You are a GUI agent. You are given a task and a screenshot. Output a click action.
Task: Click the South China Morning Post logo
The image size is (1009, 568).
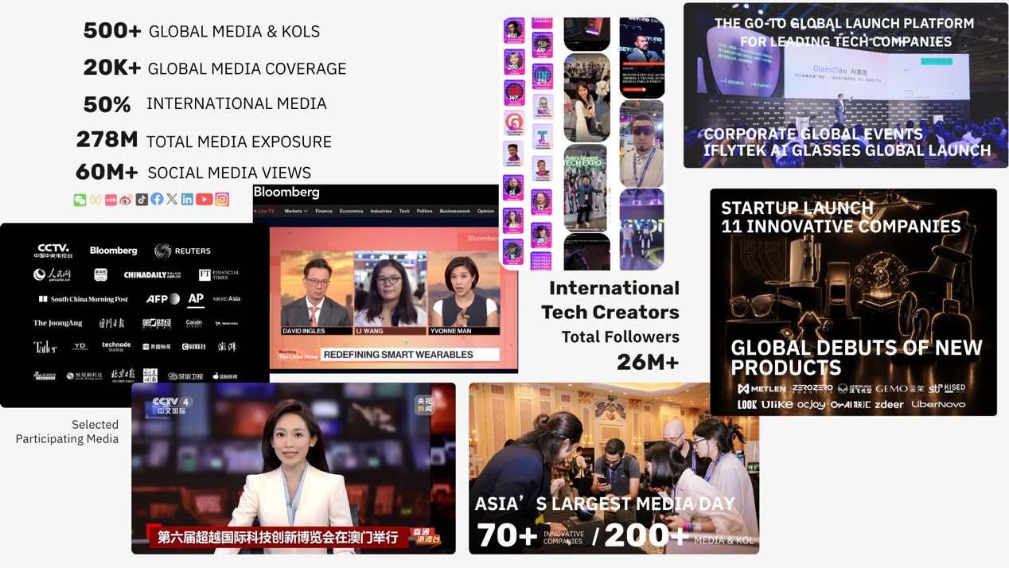[x=84, y=299]
